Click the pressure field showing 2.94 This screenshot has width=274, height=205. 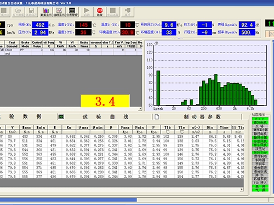pos(40,32)
